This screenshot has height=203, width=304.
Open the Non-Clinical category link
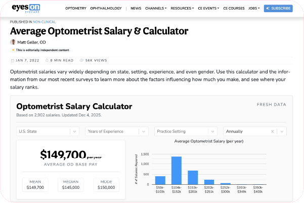44,22
